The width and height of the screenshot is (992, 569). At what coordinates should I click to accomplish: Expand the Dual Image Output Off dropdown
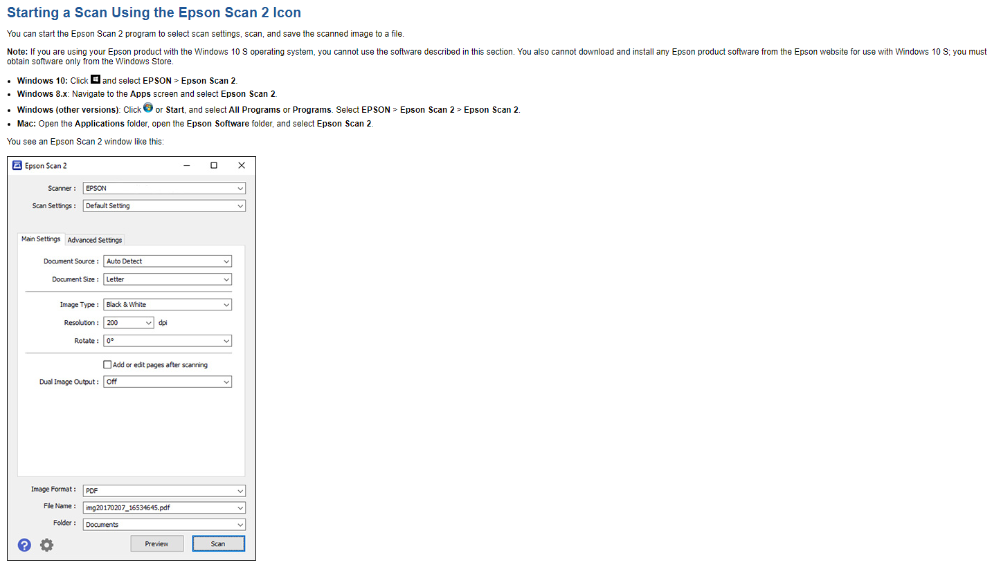point(168,382)
